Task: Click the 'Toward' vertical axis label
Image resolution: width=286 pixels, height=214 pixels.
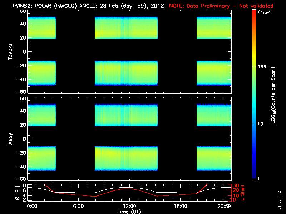Action: tap(11, 52)
